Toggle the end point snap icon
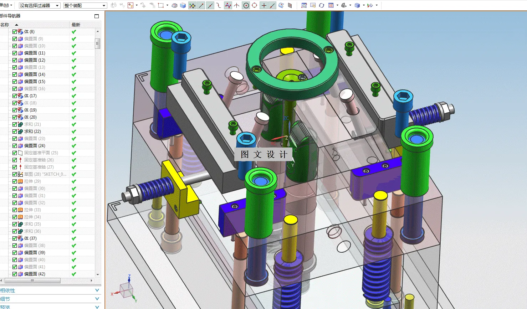The image size is (527, 309). pyautogui.click(x=201, y=5)
